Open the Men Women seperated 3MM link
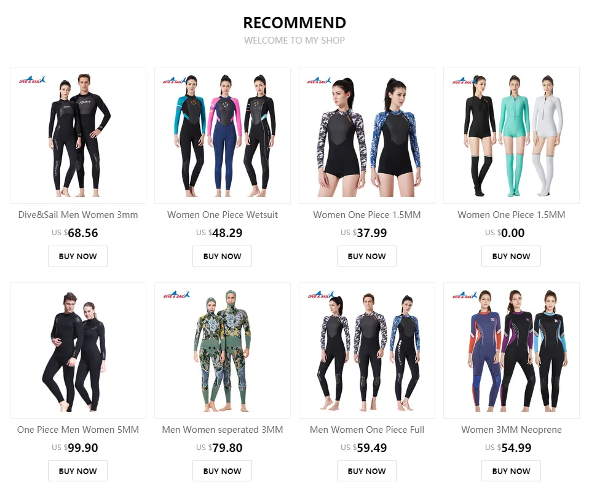The height and width of the screenshot is (501, 589). click(223, 430)
